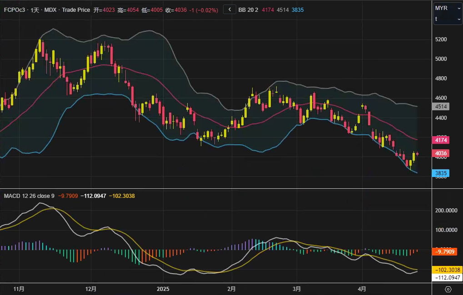The width and height of the screenshot is (463, 295).
Task: Open chart settings via the hexagon icon
Action: [x=448, y=289]
